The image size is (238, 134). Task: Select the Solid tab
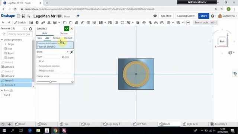pyautogui.click(x=45, y=33)
